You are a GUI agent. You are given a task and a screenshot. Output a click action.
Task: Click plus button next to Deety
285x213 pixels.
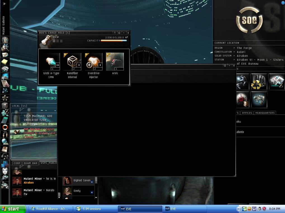(x=92, y=193)
